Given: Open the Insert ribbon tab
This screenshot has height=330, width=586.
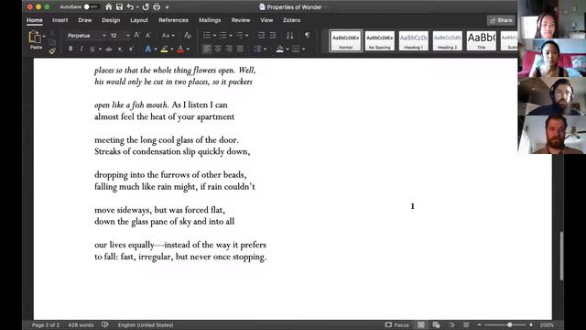Looking at the screenshot, I should tap(60, 20).
